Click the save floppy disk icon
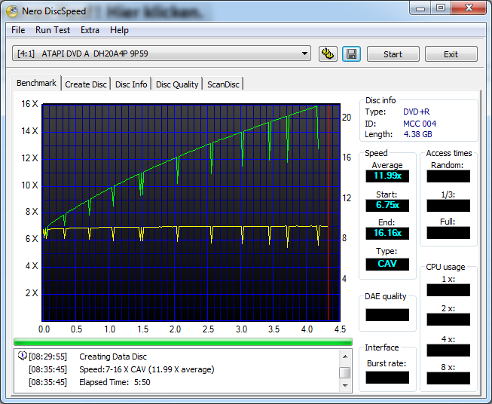The image size is (492, 404). click(x=351, y=54)
